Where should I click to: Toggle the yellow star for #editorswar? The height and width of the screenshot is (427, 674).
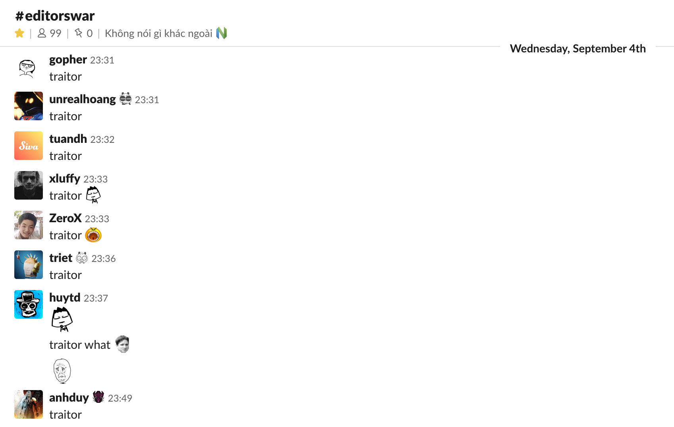19,33
